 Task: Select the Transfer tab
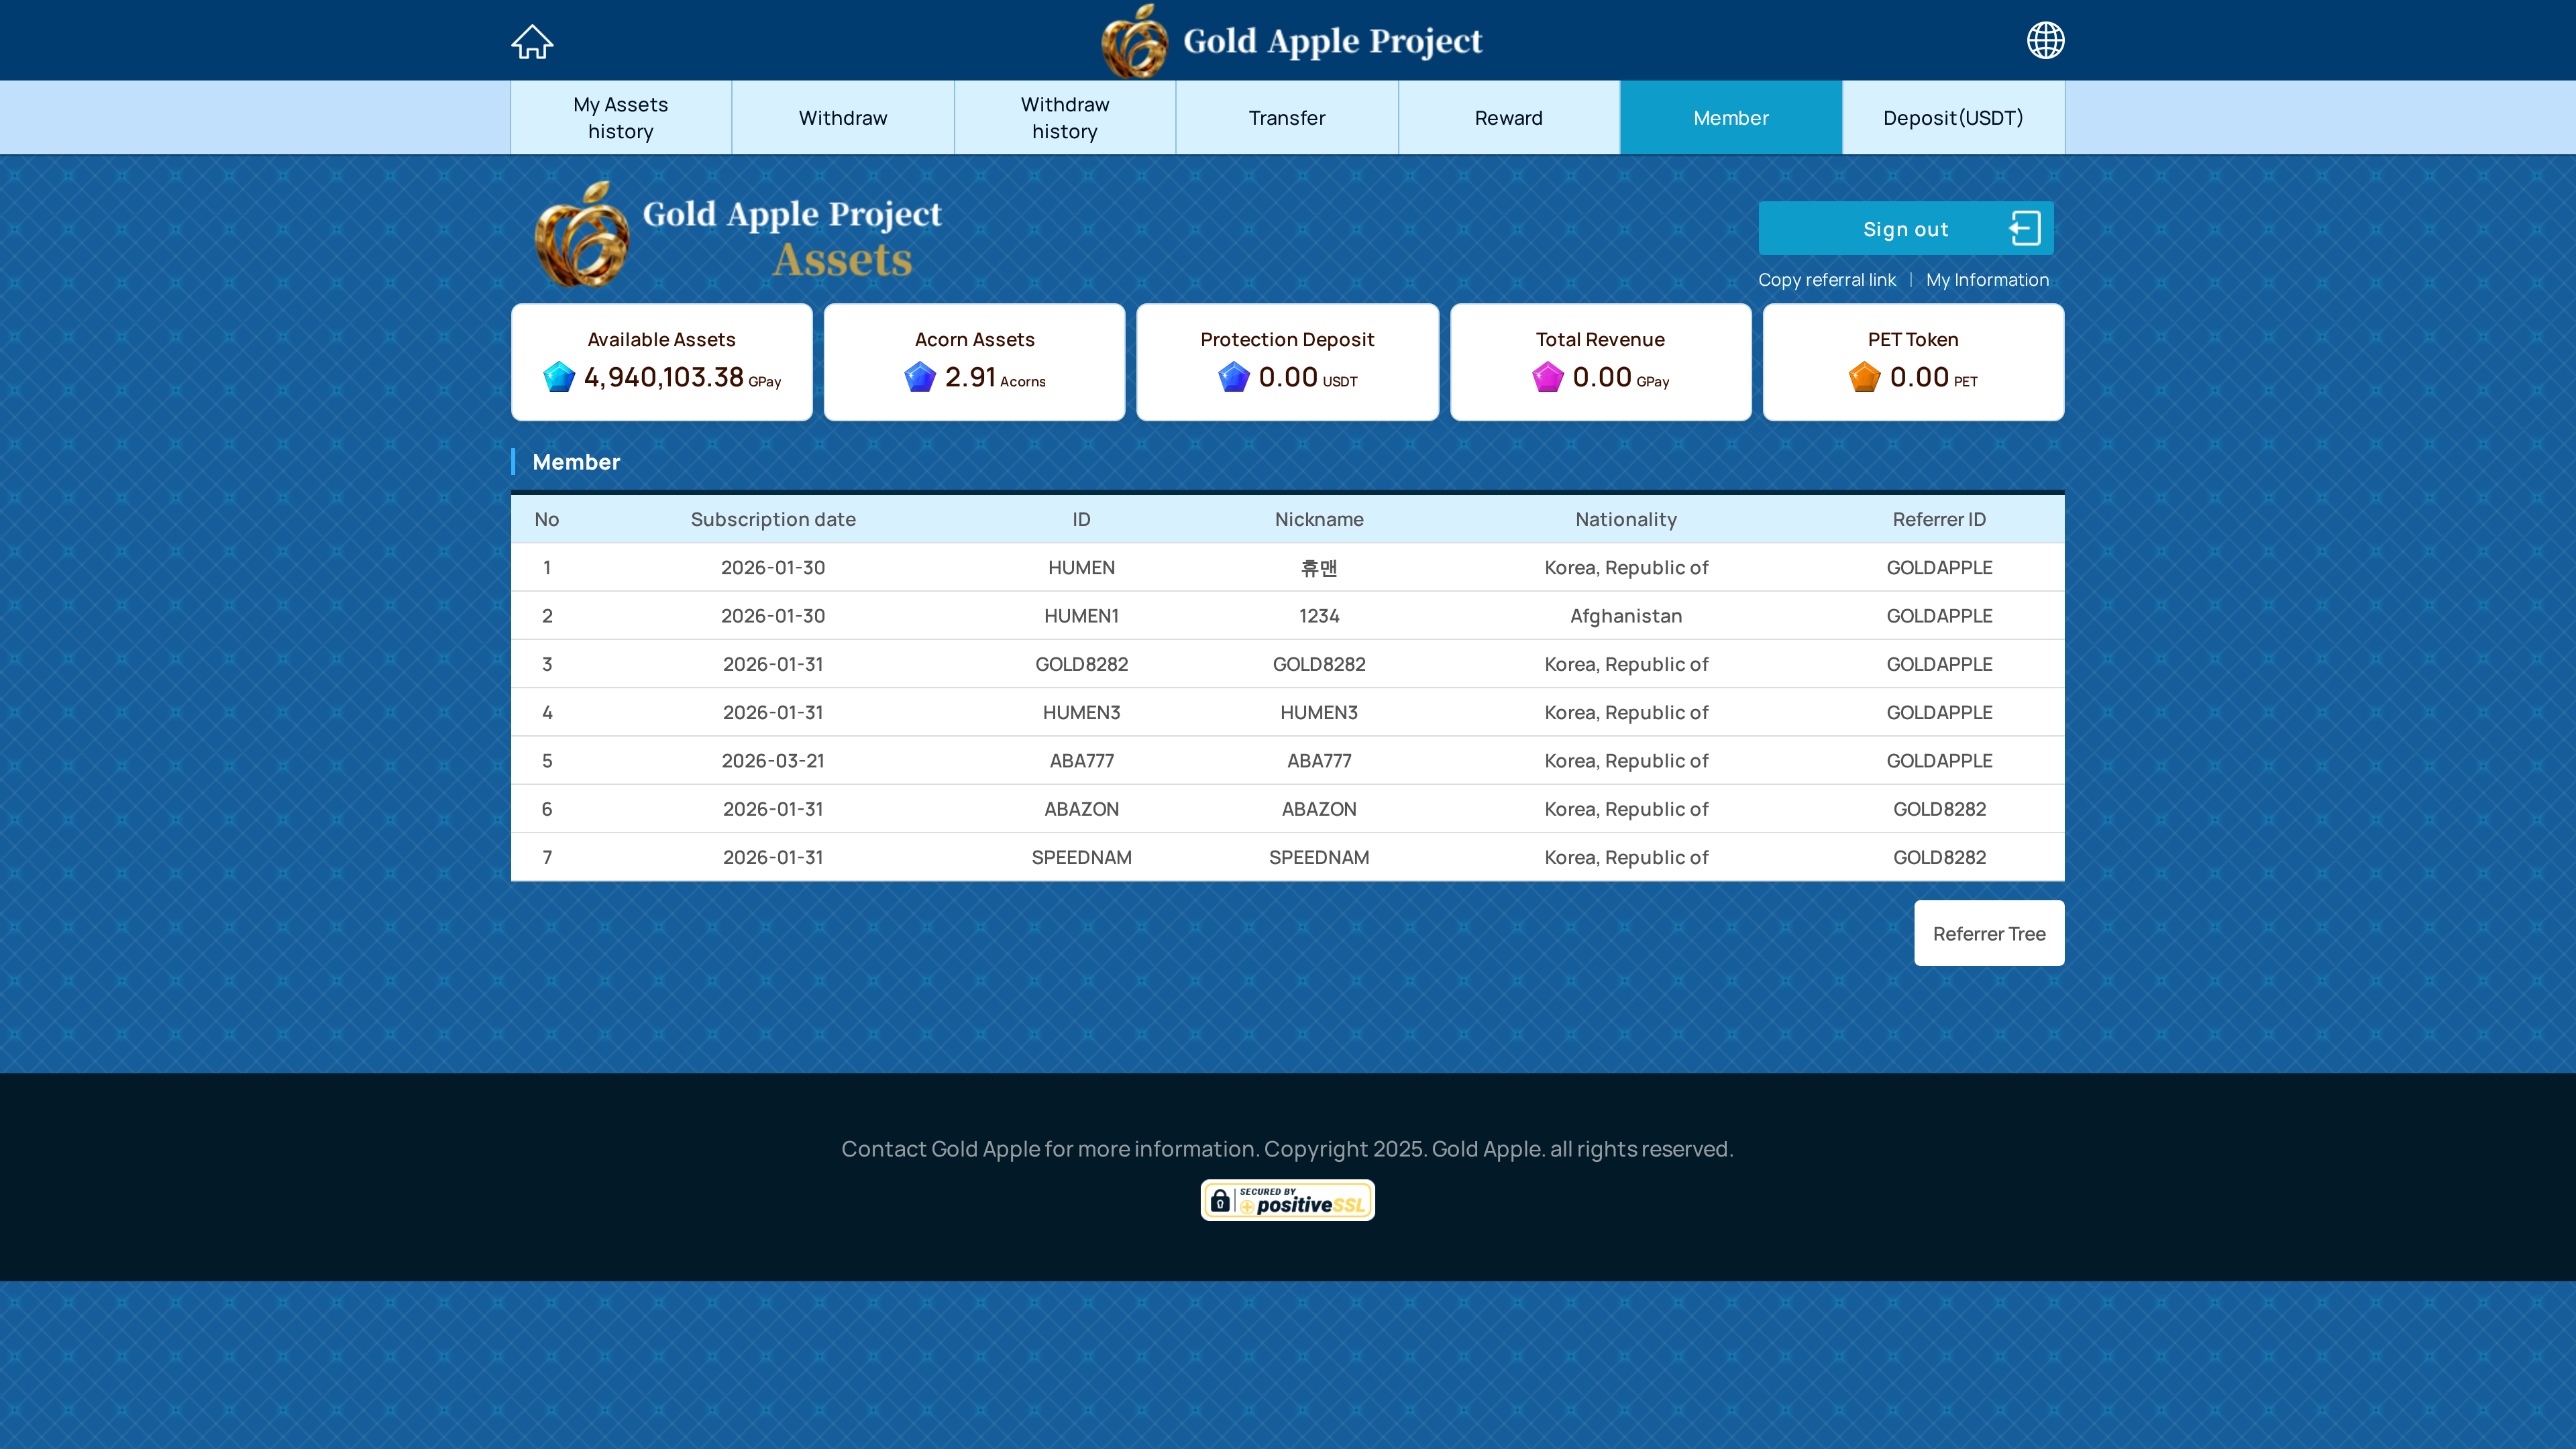click(1286, 118)
